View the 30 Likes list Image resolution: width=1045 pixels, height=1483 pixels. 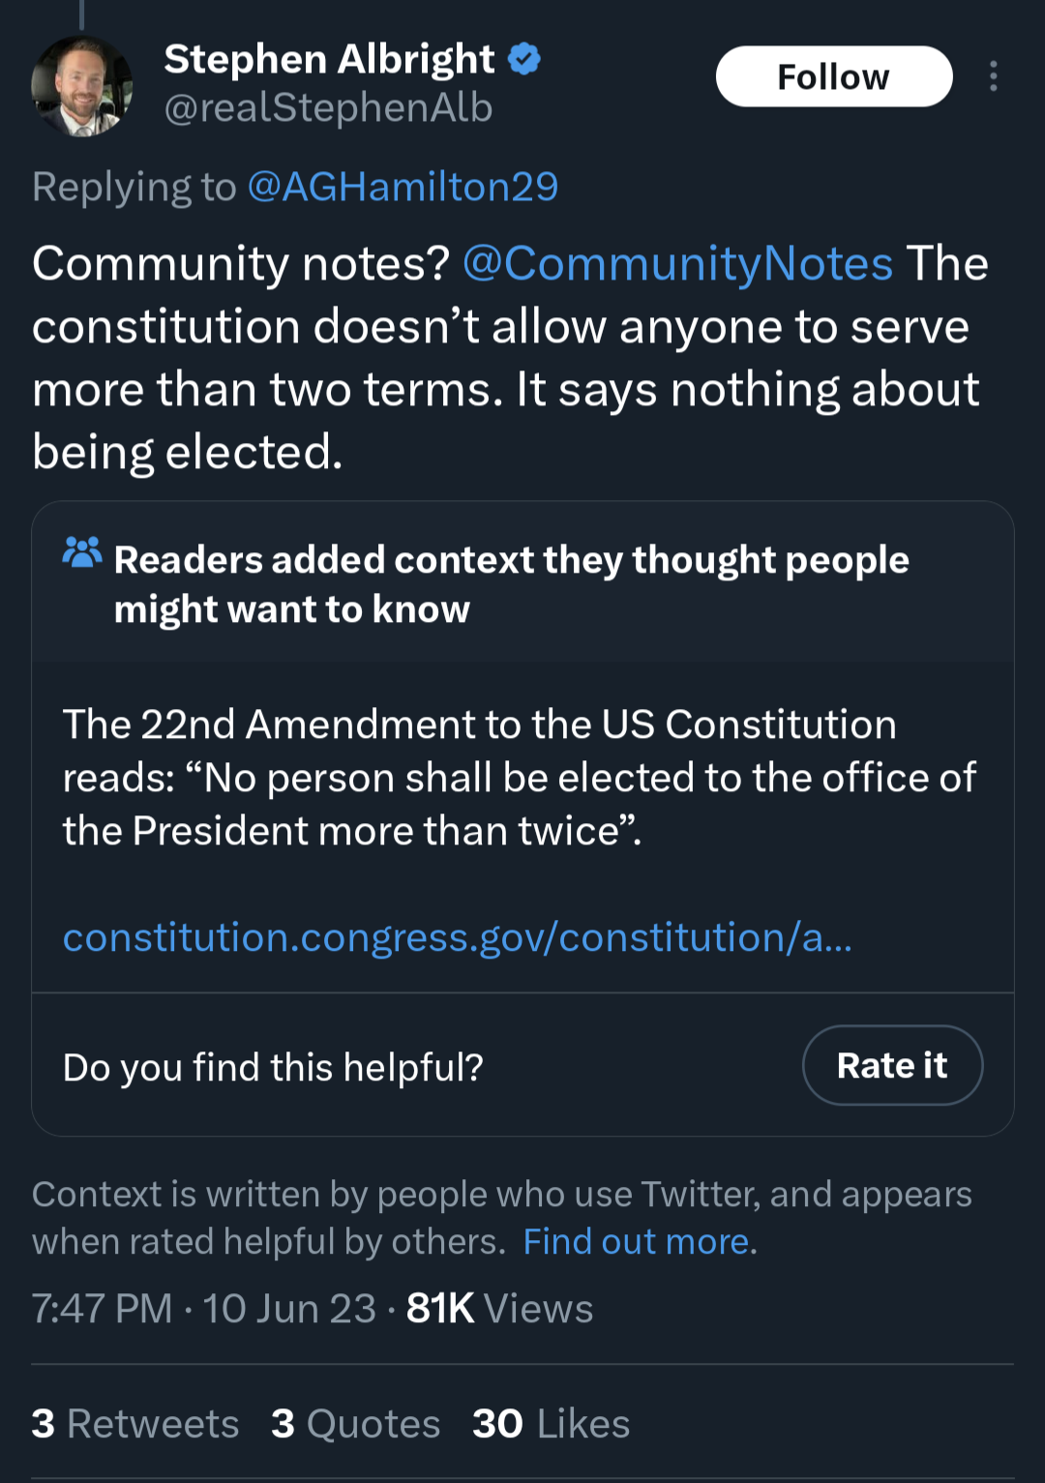point(552,1423)
